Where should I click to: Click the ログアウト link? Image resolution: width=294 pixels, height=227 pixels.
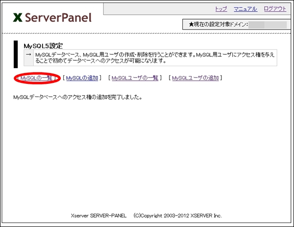coord(275,9)
